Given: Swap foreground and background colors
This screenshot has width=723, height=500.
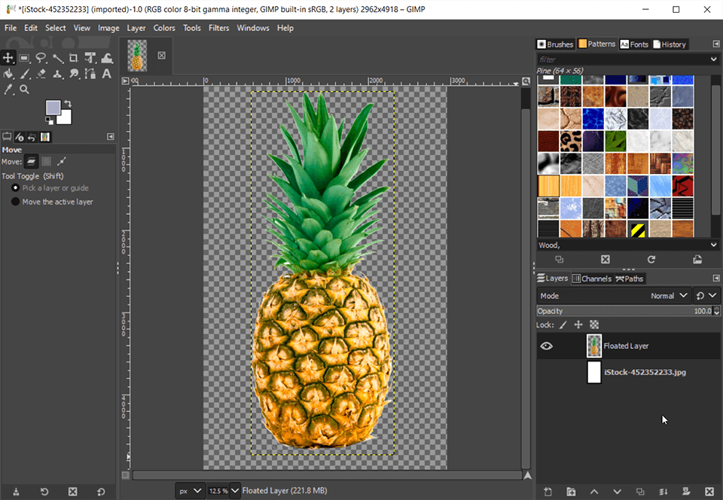Looking at the screenshot, I should 68,103.
